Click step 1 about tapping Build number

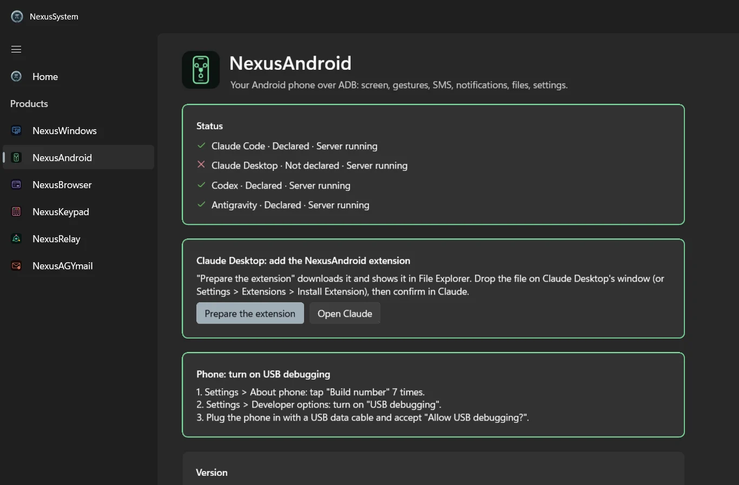(311, 392)
